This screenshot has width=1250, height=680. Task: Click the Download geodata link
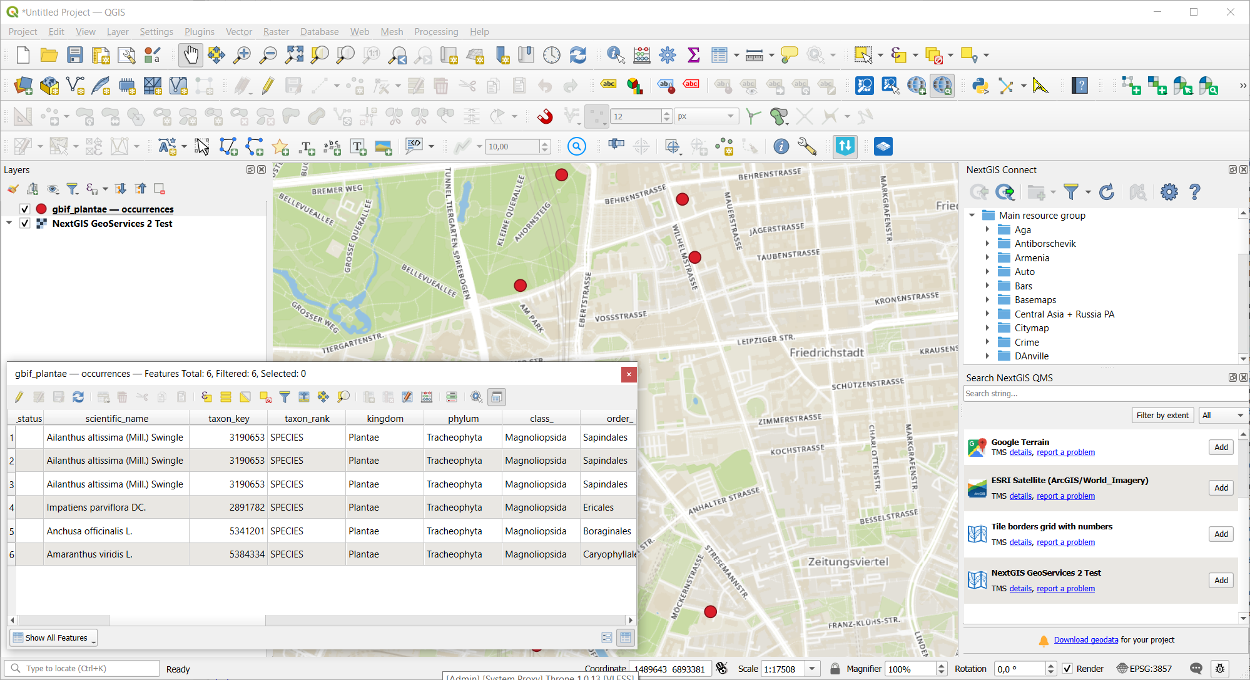pos(1085,639)
